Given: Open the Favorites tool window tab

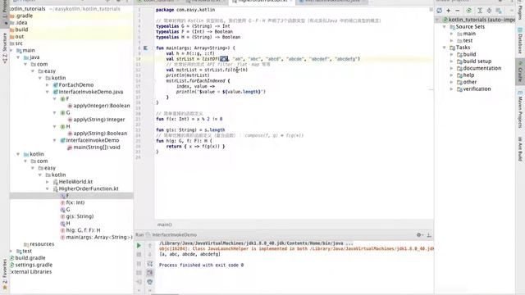Looking at the screenshot, I should pos(5,274).
